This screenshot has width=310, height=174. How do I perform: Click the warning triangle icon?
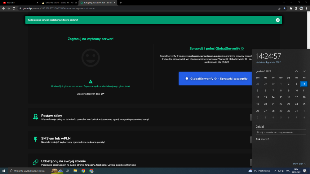(x=91, y=82)
